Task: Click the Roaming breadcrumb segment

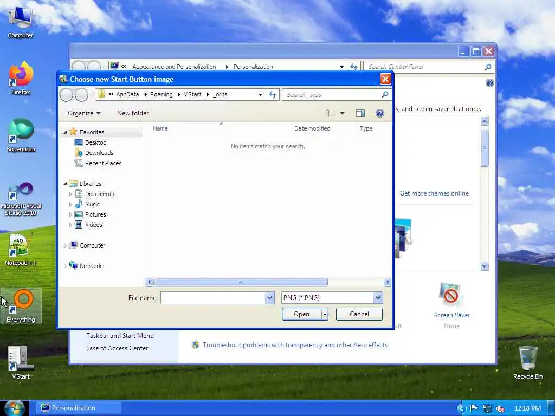Action: (x=161, y=94)
